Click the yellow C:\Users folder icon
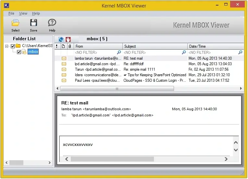 click(x=18, y=46)
